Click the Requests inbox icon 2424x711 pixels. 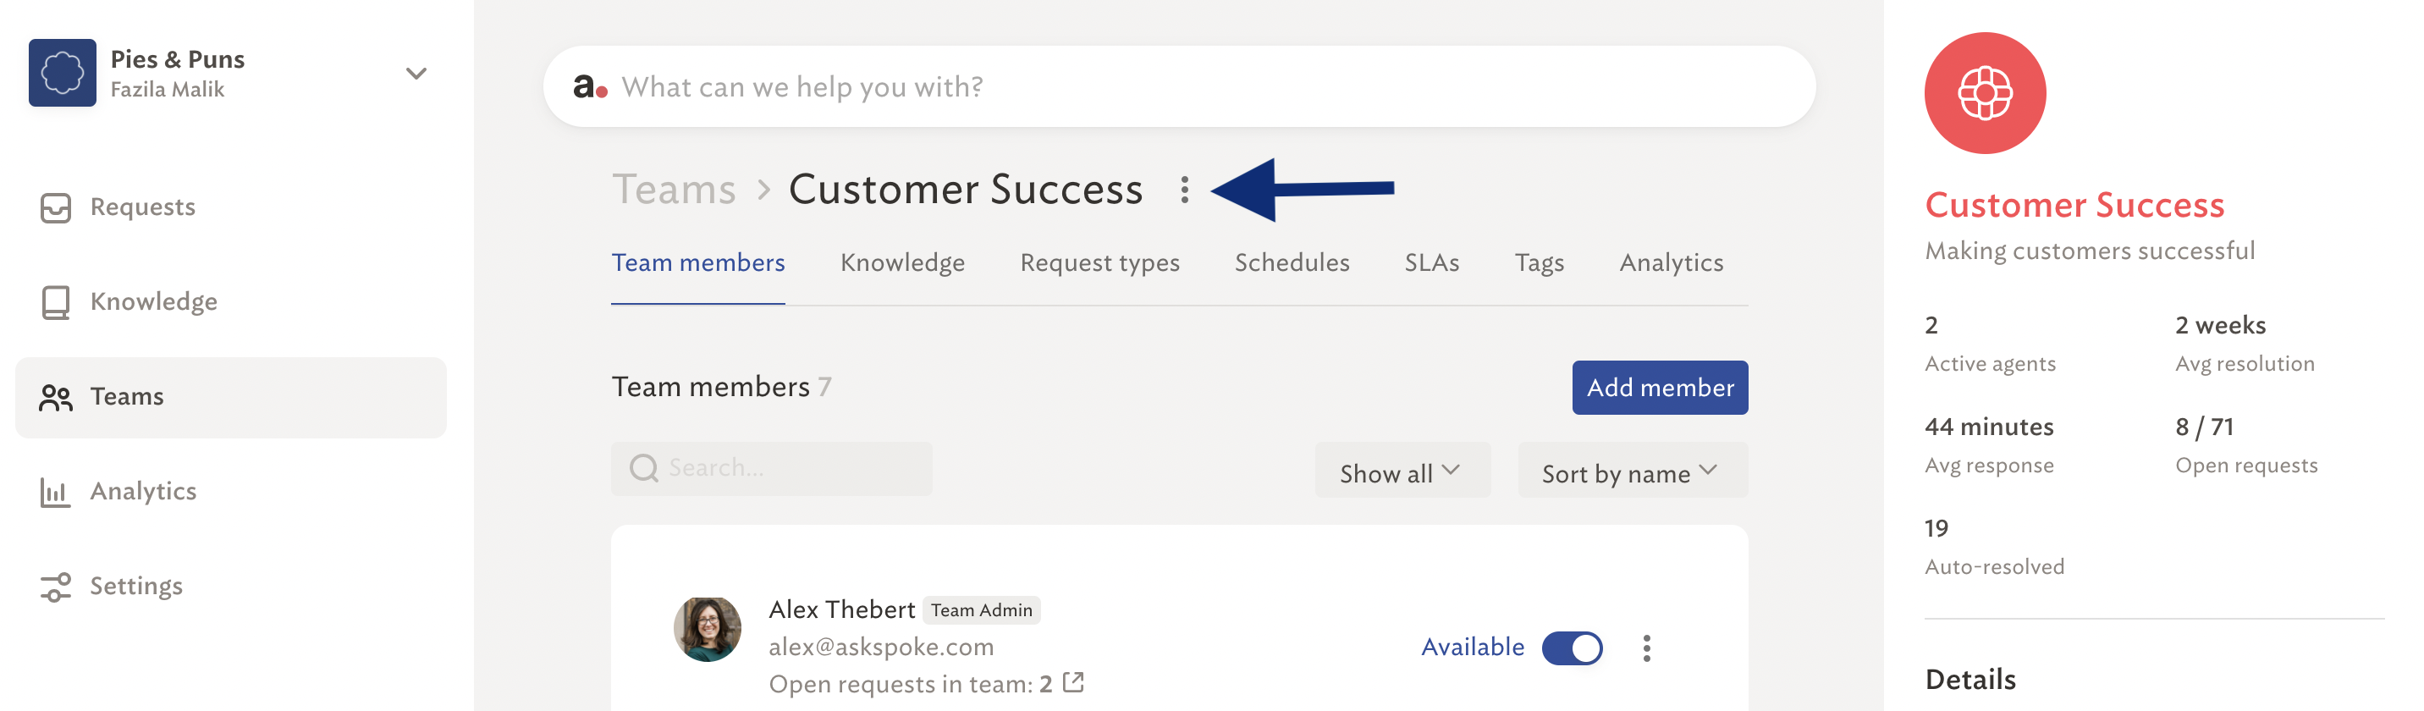[56, 208]
